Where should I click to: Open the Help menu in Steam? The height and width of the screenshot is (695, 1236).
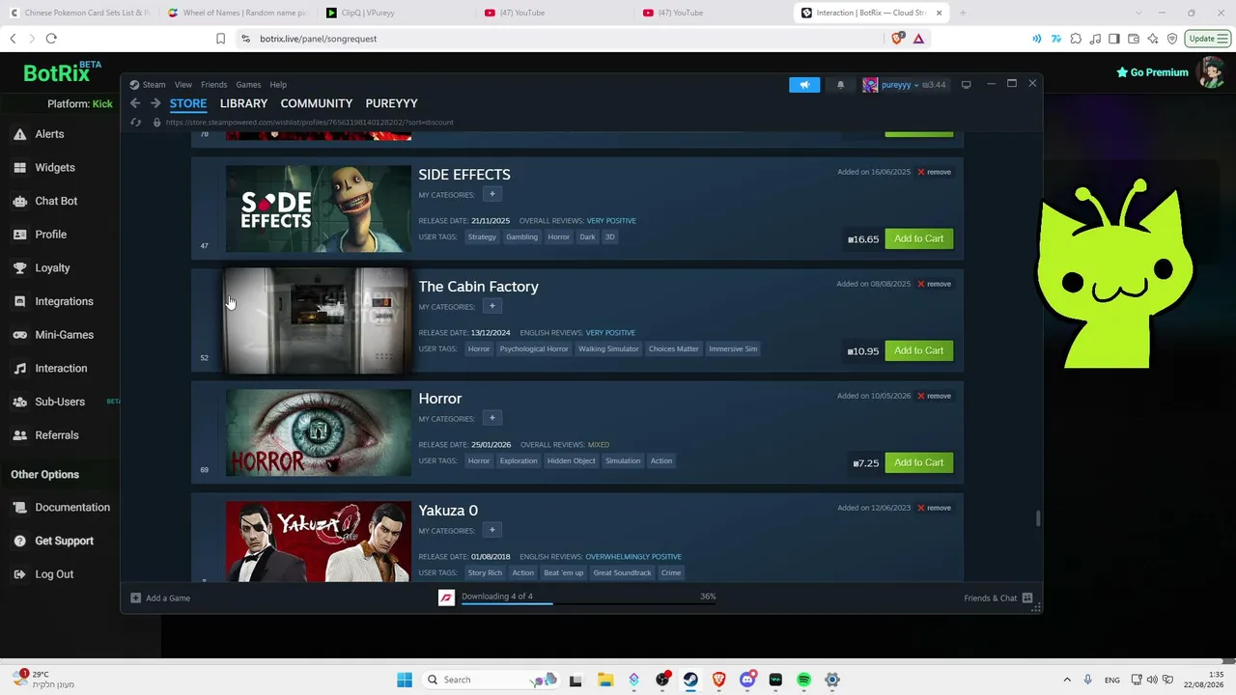click(278, 85)
